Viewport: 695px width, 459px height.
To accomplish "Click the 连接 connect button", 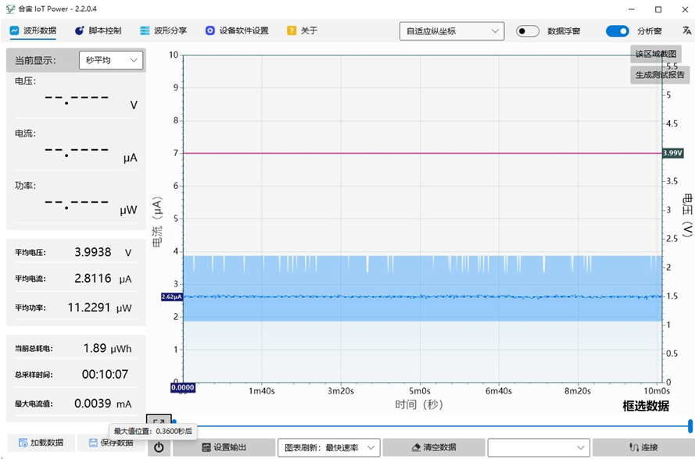I will click(x=643, y=447).
